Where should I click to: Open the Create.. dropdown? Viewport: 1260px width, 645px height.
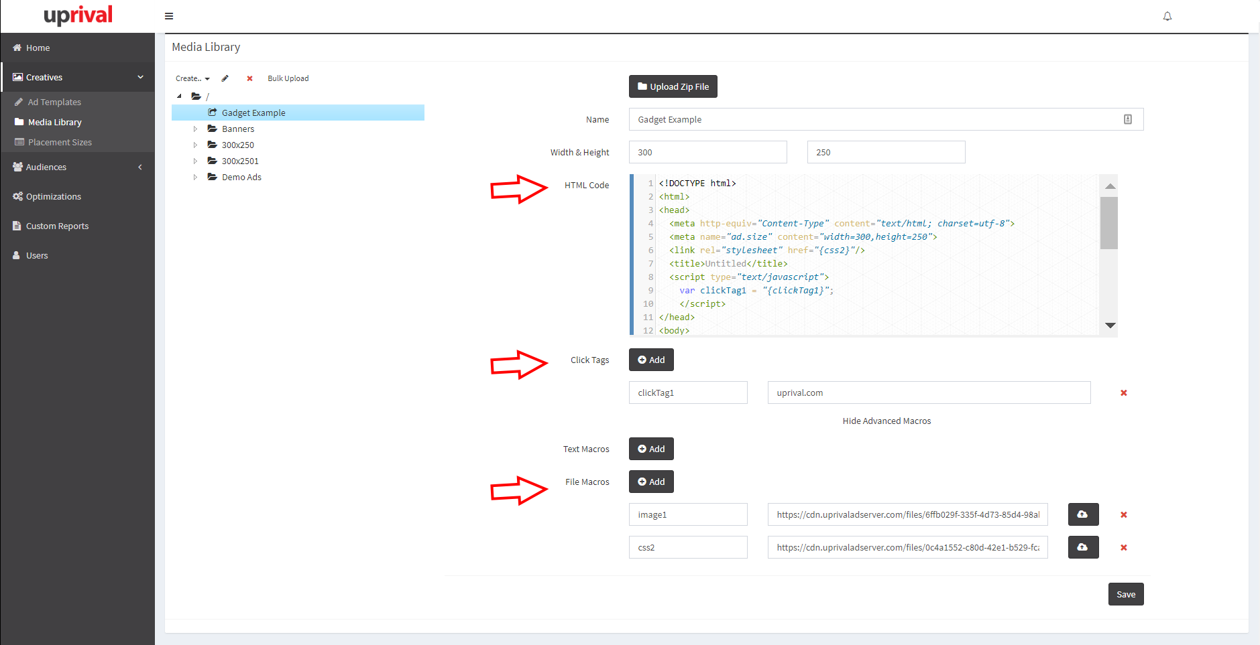pyautogui.click(x=192, y=78)
